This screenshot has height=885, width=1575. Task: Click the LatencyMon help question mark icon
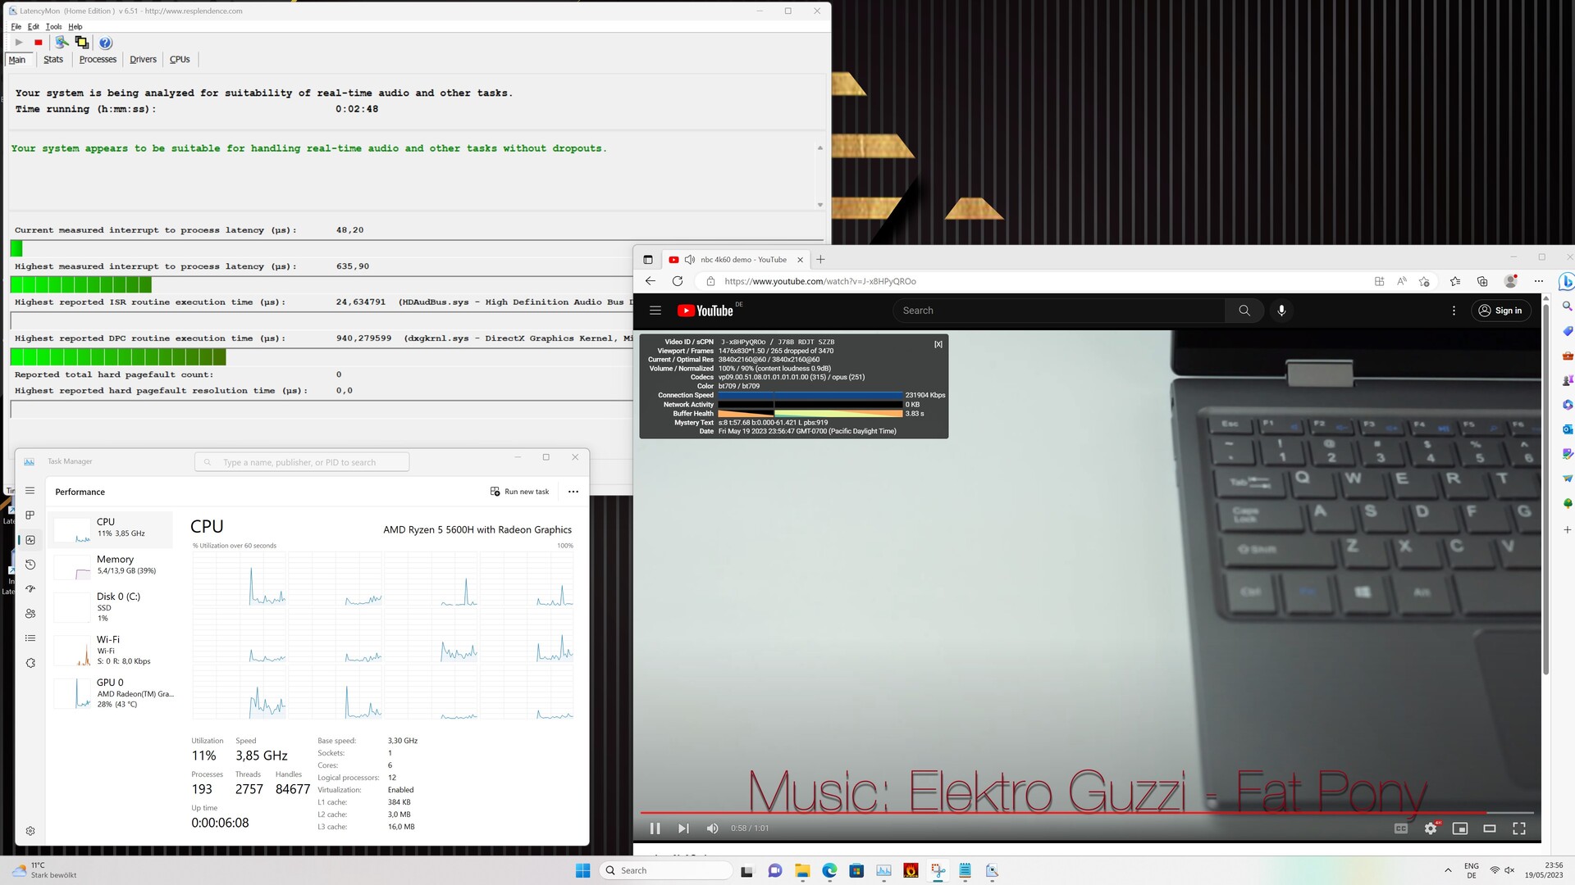click(105, 43)
